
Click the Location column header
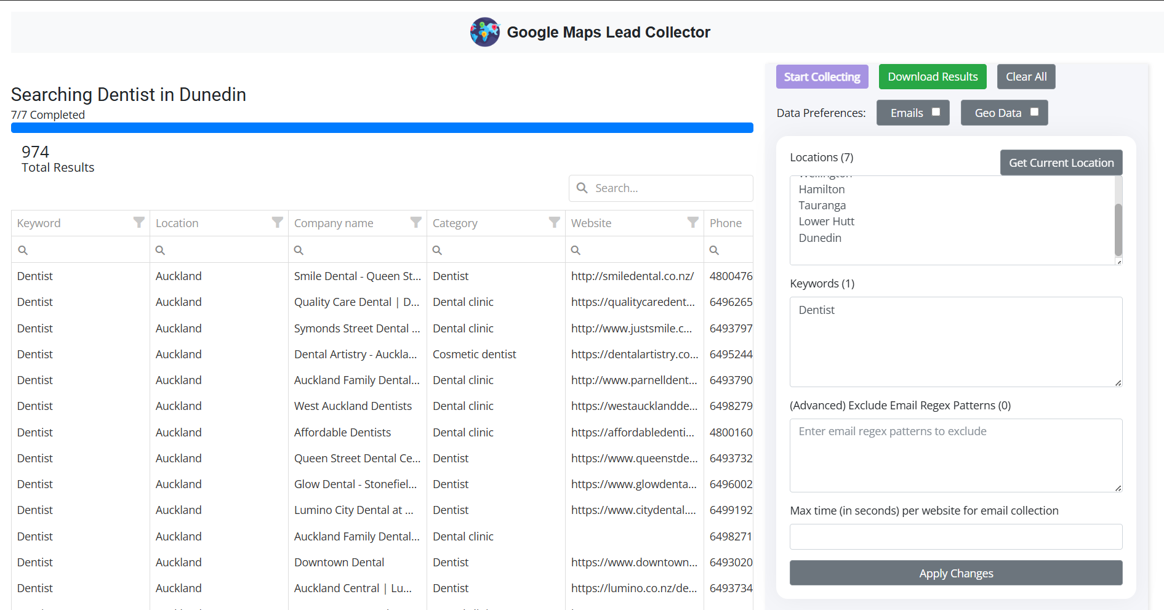[219, 223]
